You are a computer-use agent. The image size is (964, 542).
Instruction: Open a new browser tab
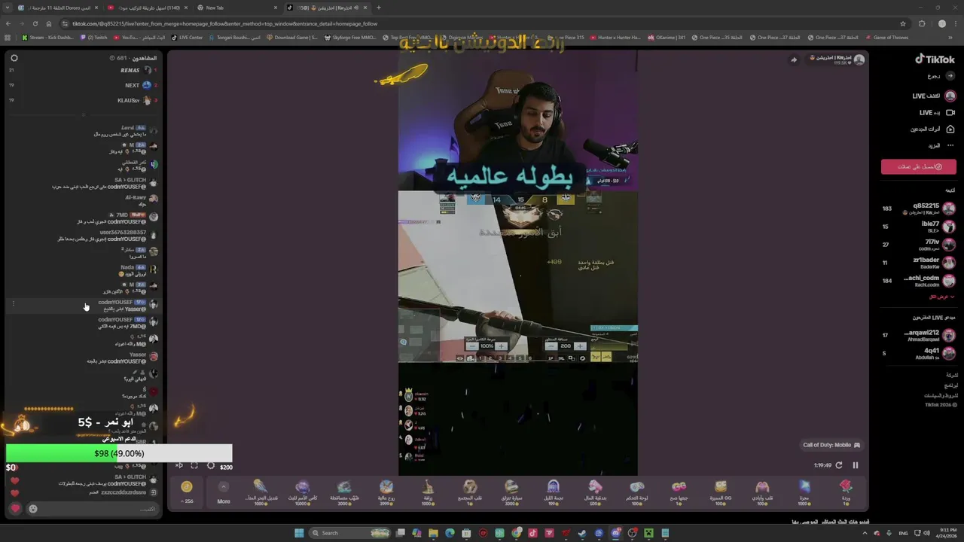click(x=378, y=8)
